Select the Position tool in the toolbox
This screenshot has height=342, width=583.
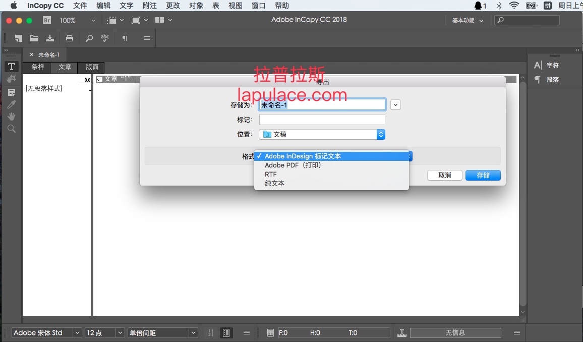[12, 79]
